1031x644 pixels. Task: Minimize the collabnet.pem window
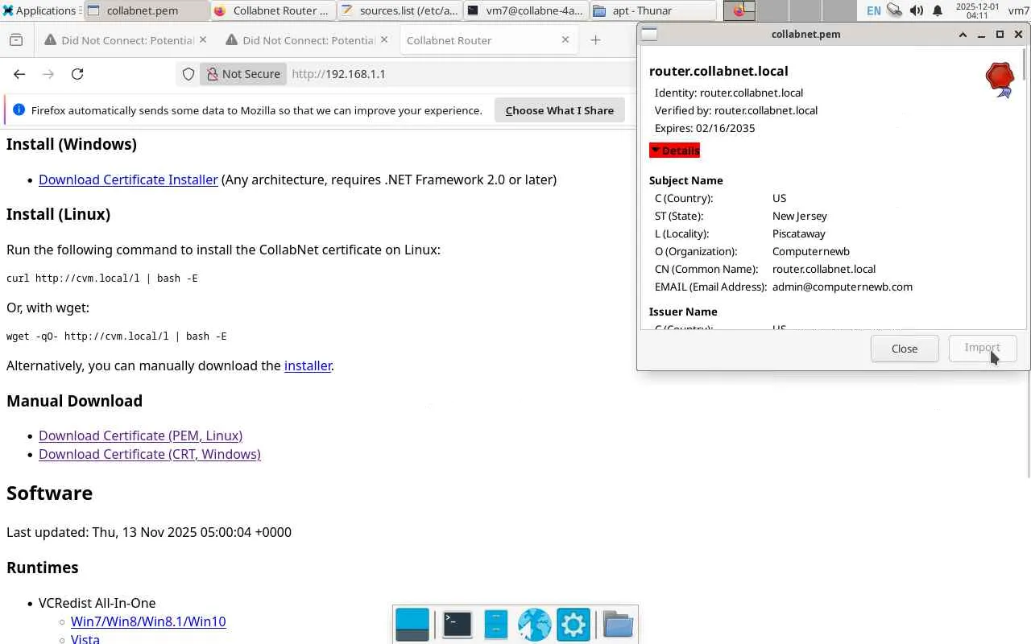tap(981, 35)
